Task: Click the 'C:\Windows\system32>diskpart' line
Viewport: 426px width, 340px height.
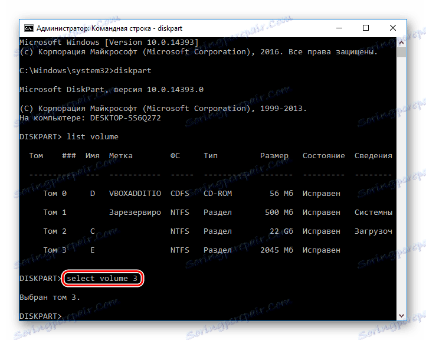Action: 86,71
